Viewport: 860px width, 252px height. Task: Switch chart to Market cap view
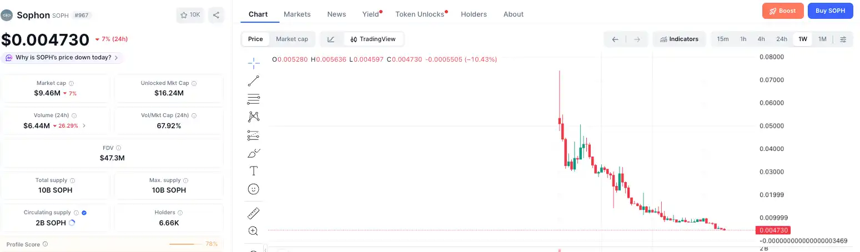pyautogui.click(x=292, y=39)
